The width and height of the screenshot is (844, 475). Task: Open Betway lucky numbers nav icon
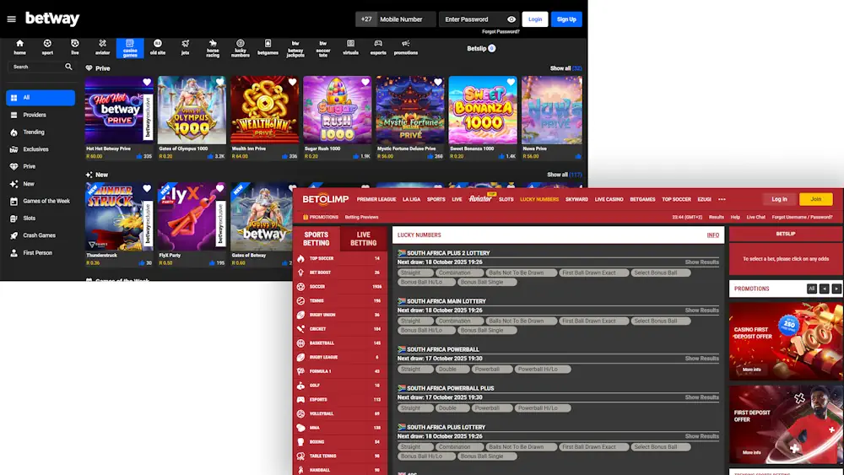[240, 48]
